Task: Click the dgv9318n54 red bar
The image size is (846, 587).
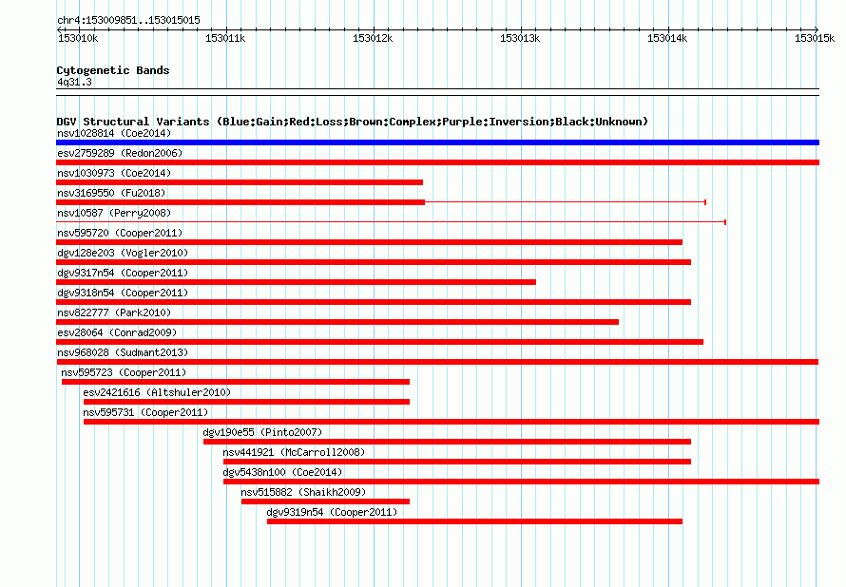Action: pyautogui.click(x=374, y=302)
